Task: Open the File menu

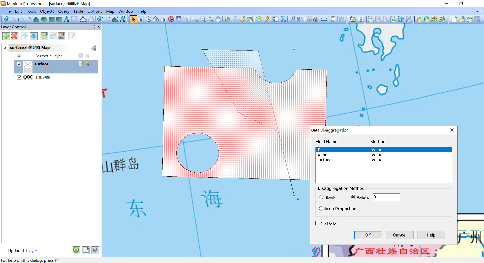Action: click(8, 11)
